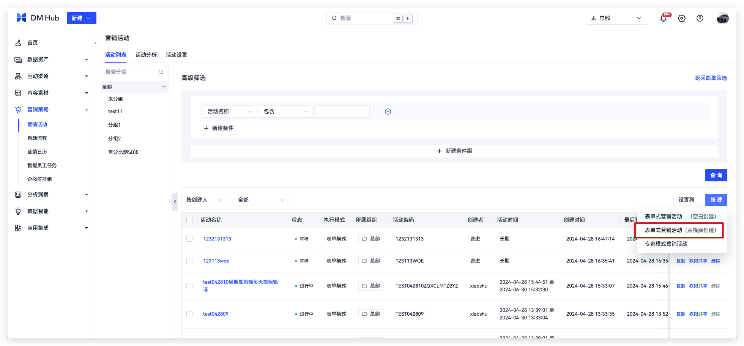Expand the 内容素材 menu
This screenshot has width=744, height=346.
[x=87, y=93]
